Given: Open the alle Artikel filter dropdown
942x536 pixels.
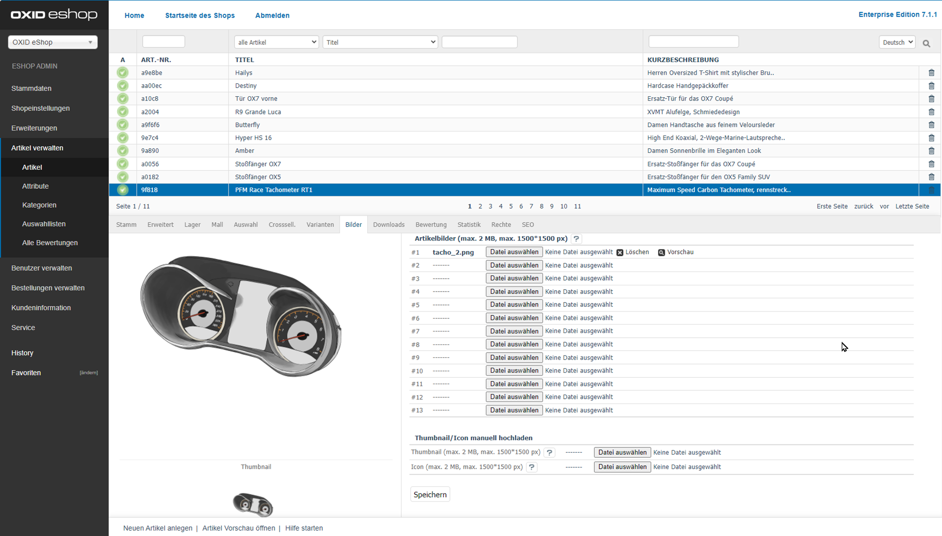Looking at the screenshot, I should (276, 42).
